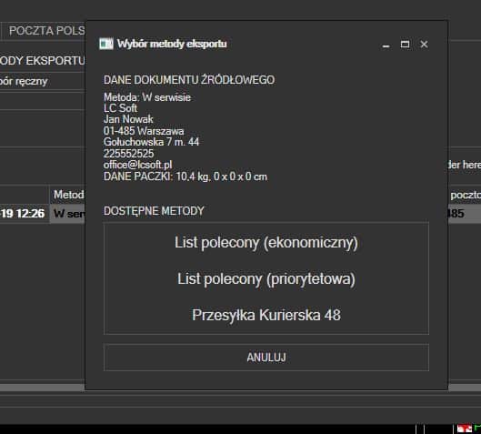The height and width of the screenshot is (434, 481).
Task: Click the email text office@lcsoft.pl
Action: click(x=137, y=165)
